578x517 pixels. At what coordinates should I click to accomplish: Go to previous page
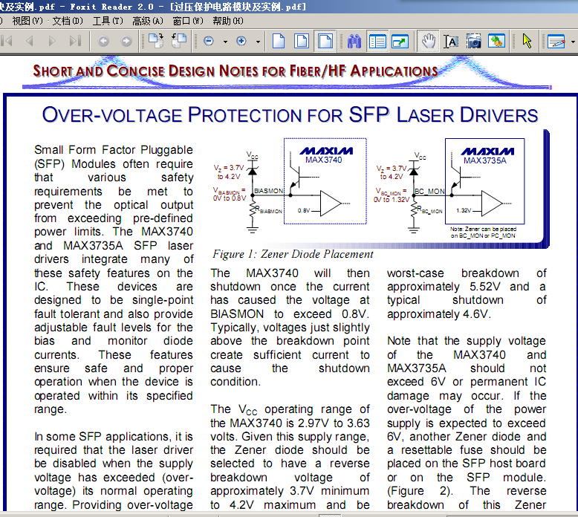(30, 41)
